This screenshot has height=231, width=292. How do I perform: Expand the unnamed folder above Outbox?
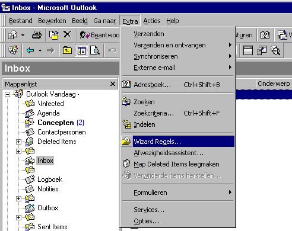(18, 198)
